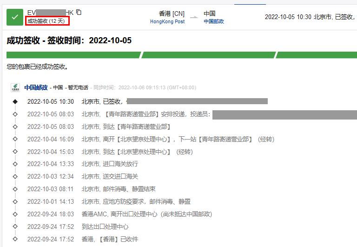Click the latest event summary in the header
The image size is (357, 247).
310,17
